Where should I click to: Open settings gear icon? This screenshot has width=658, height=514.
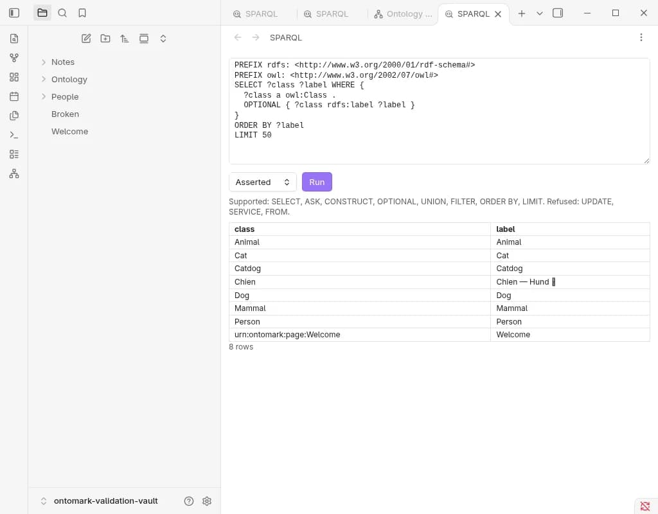pyautogui.click(x=207, y=501)
